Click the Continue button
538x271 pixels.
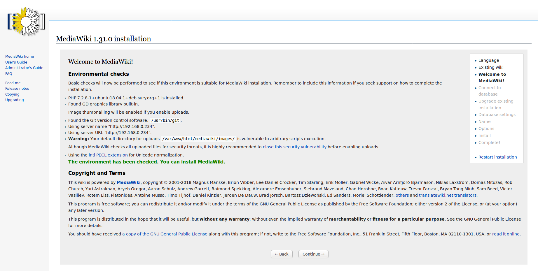(x=313, y=254)
